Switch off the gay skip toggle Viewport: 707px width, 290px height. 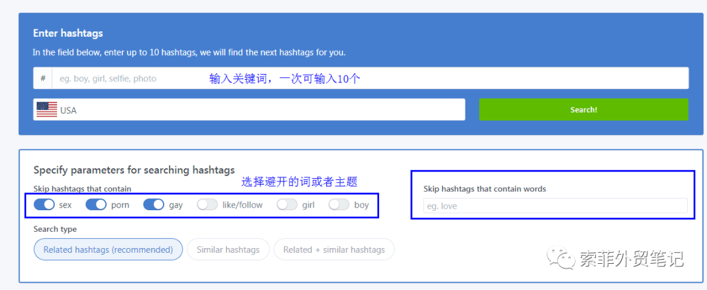[154, 205]
